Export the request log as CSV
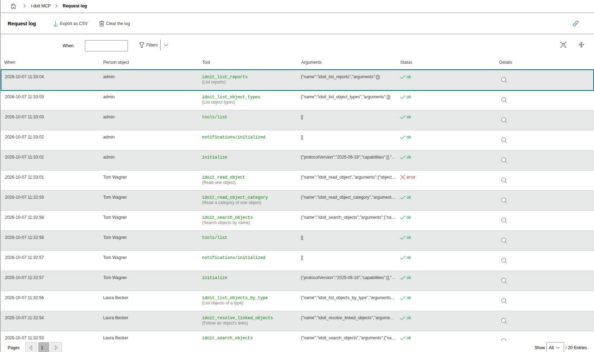The image size is (594, 352). click(x=70, y=24)
